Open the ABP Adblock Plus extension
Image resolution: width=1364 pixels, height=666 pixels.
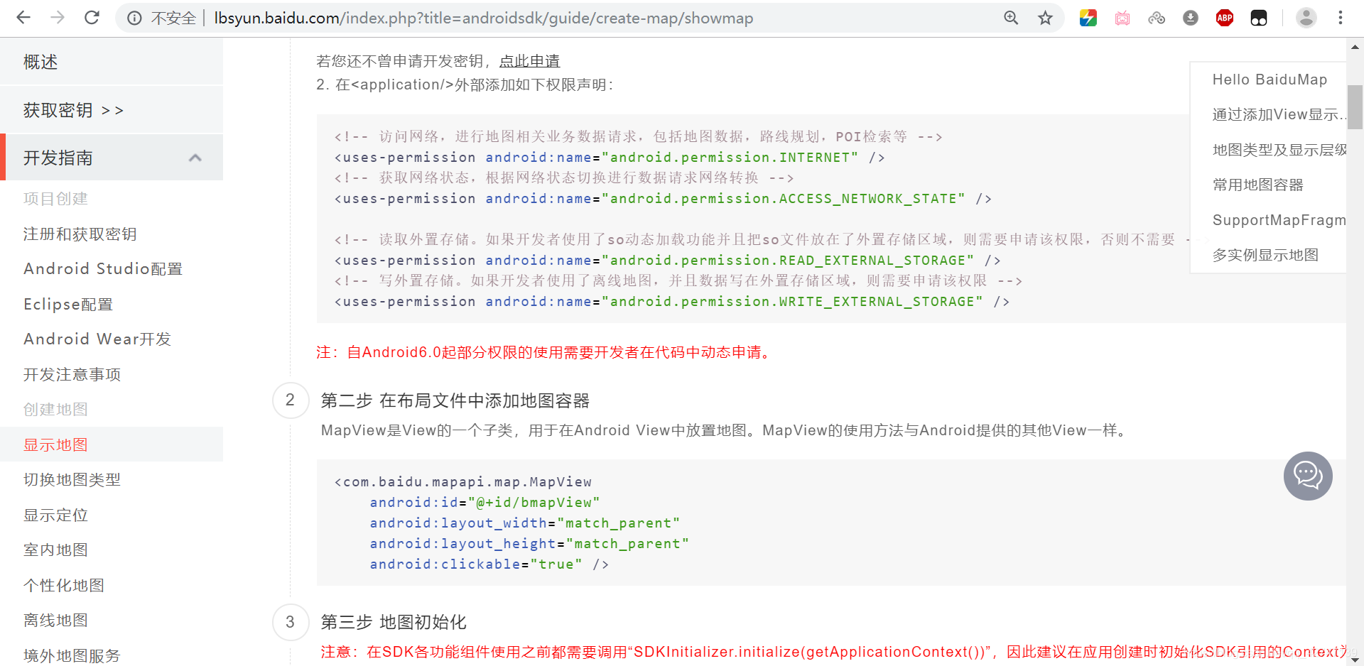(x=1225, y=18)
